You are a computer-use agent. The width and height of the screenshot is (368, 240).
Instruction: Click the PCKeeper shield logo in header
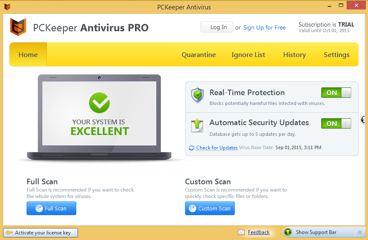pyautogui.click(x=18, y=27)
